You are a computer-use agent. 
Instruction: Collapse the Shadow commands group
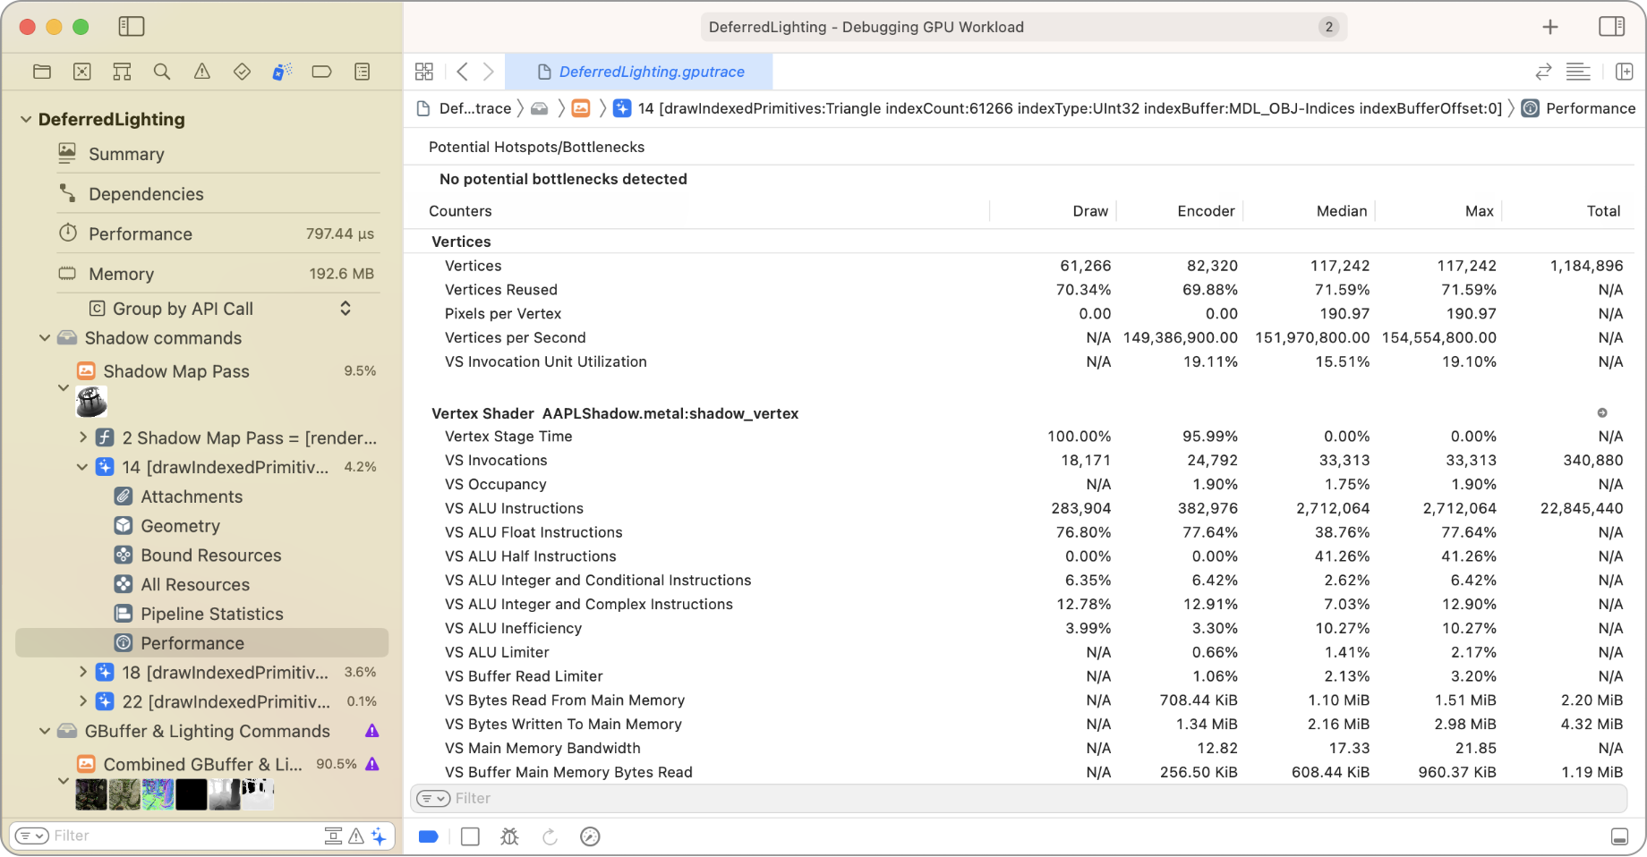(45, 338)
